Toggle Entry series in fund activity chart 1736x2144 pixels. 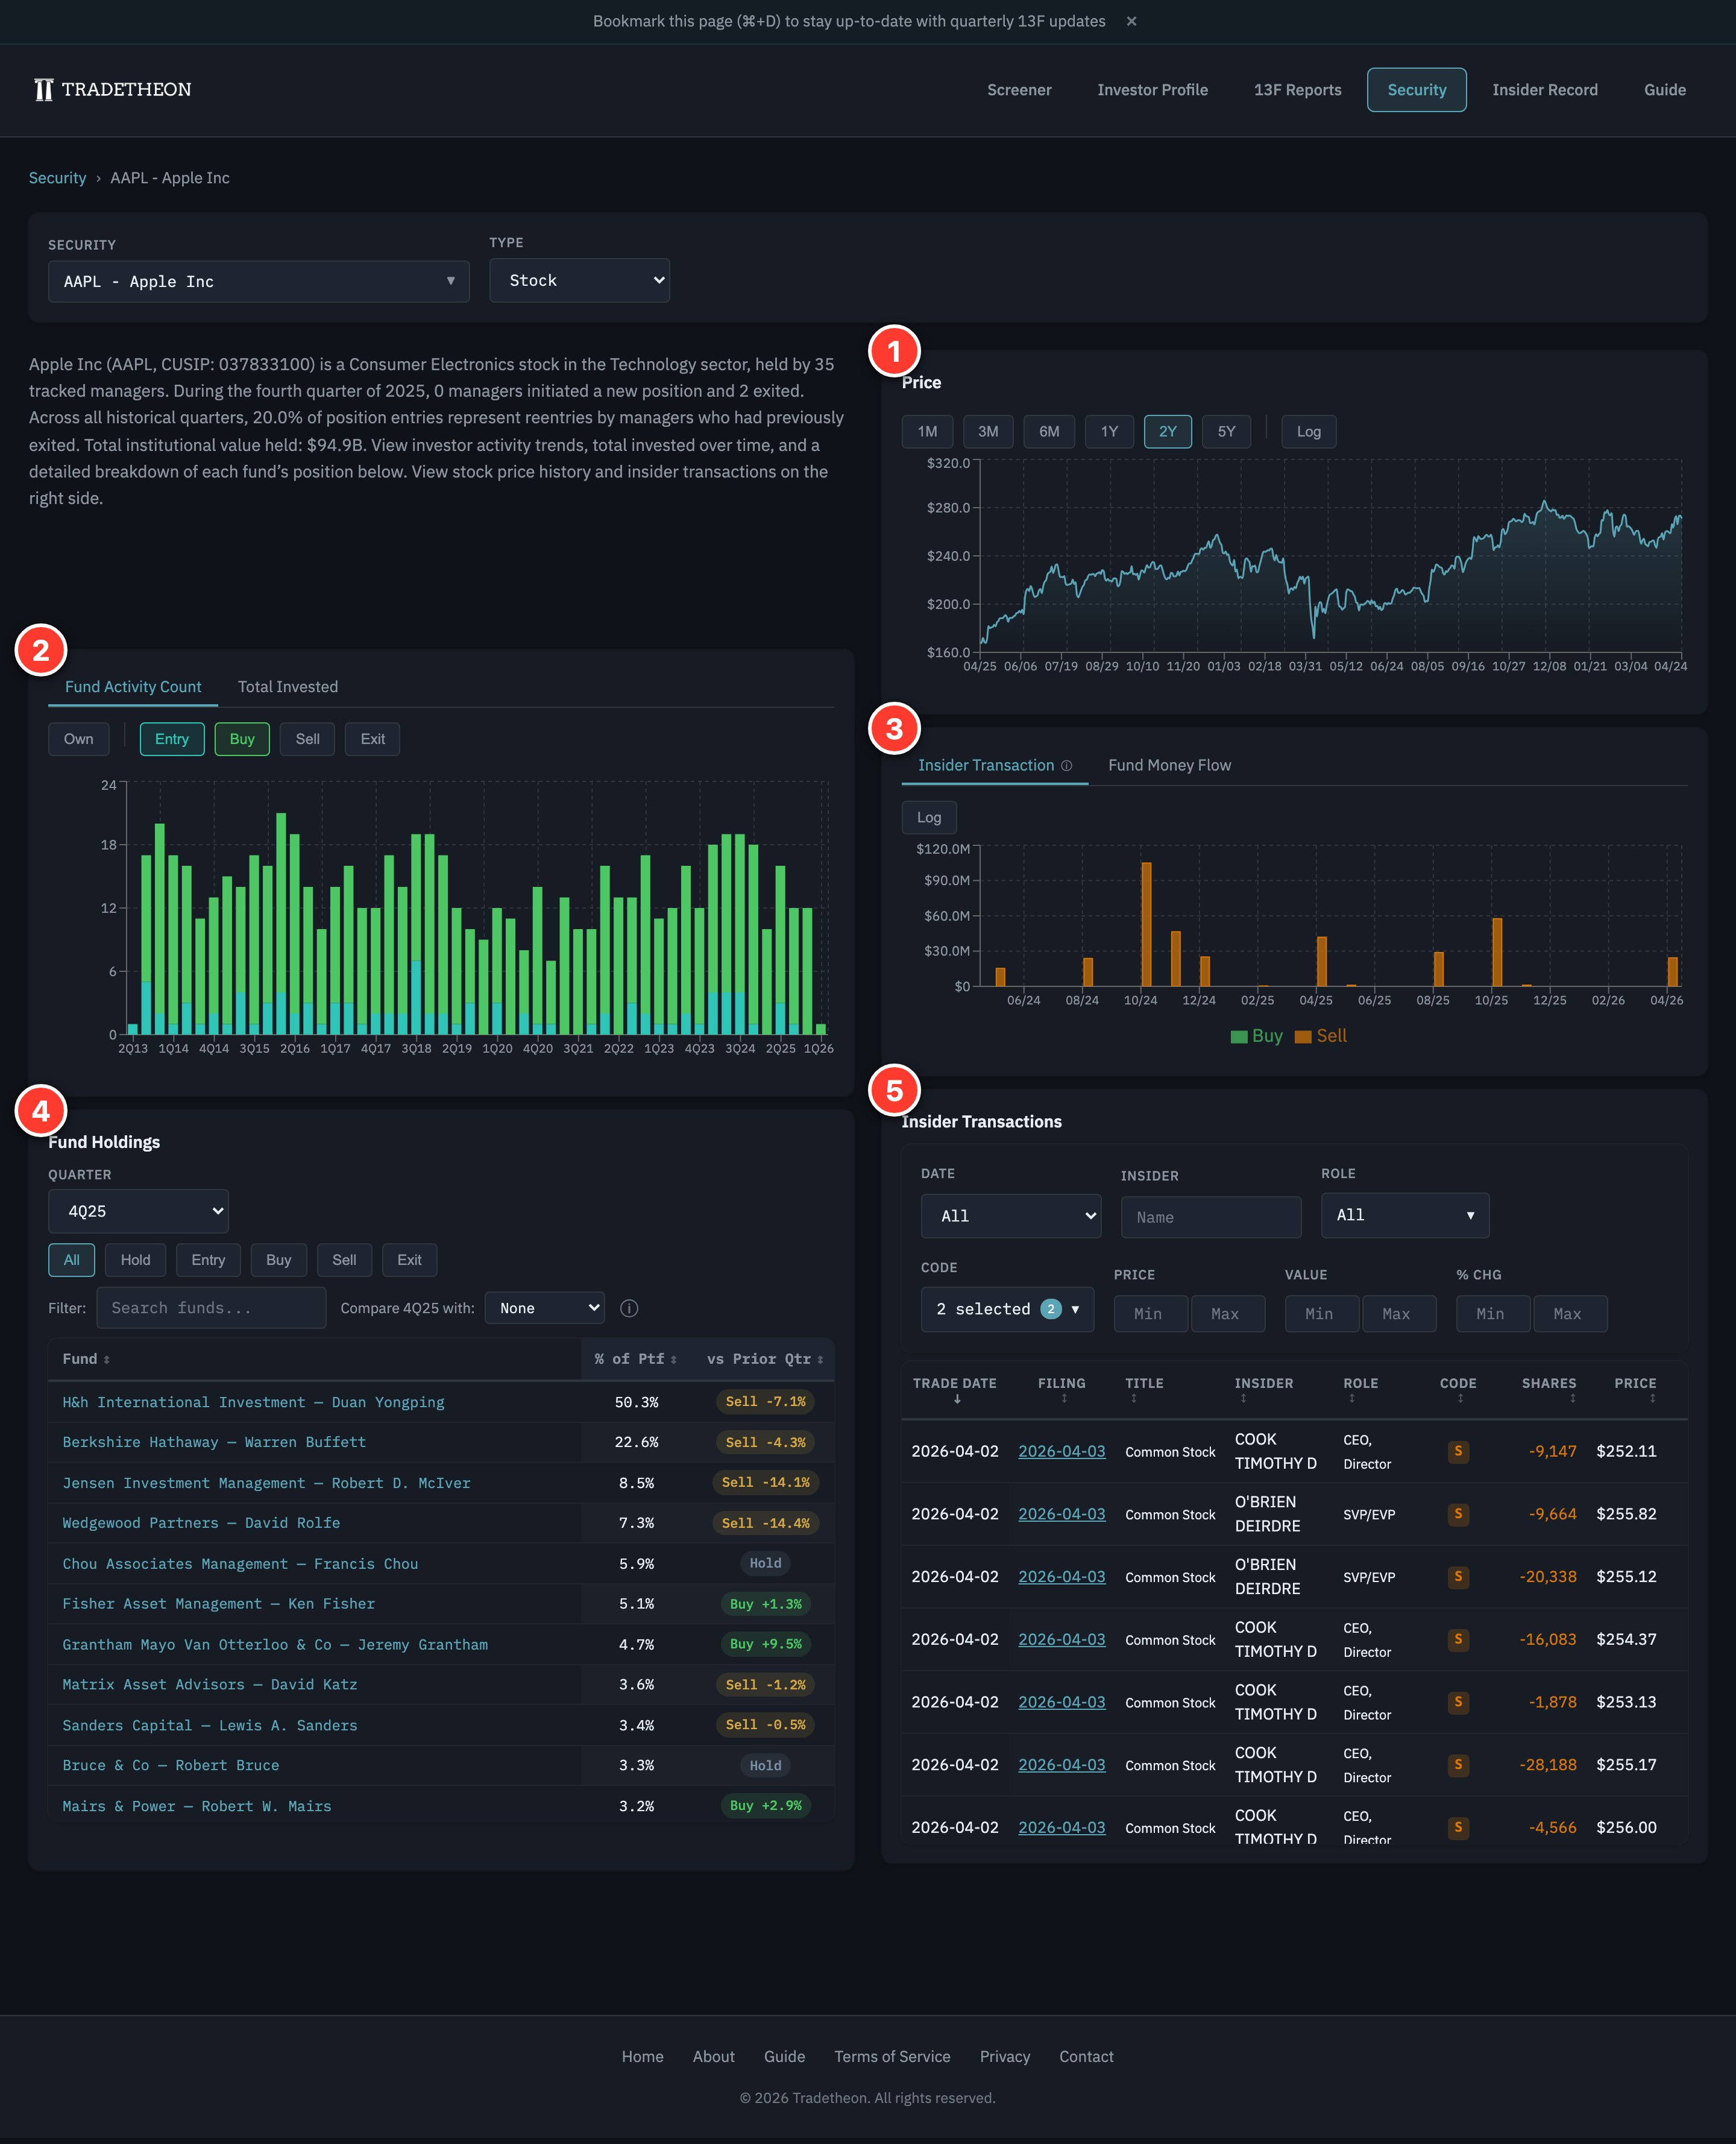[x=172, y=739]
